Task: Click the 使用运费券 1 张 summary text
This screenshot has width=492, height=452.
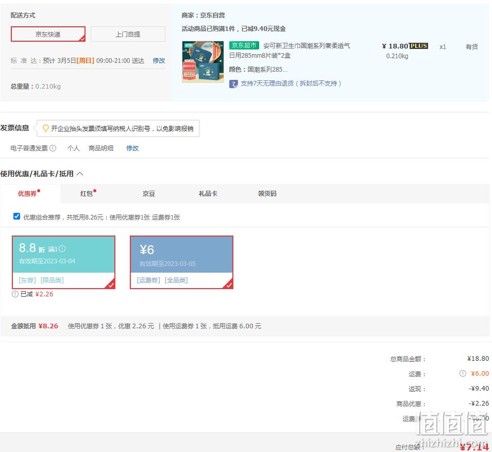Action: click(x=185, y=326)
